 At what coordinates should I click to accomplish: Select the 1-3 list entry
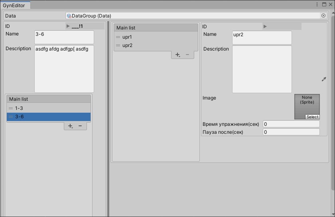tap(49, 108)
